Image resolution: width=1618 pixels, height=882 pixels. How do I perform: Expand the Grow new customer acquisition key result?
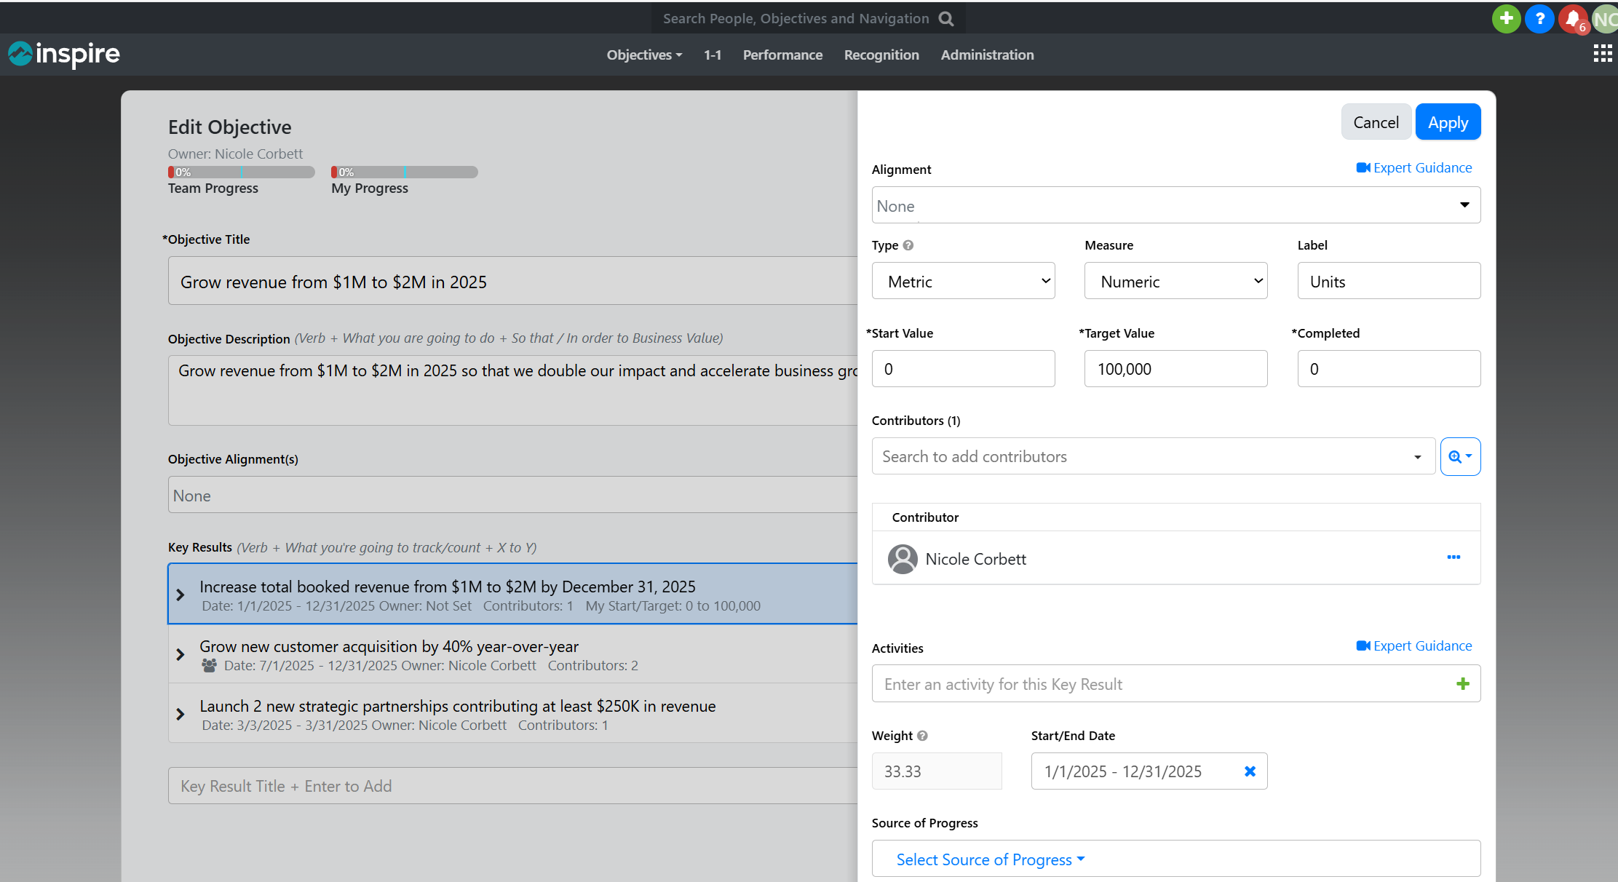(x=181, y=655)
